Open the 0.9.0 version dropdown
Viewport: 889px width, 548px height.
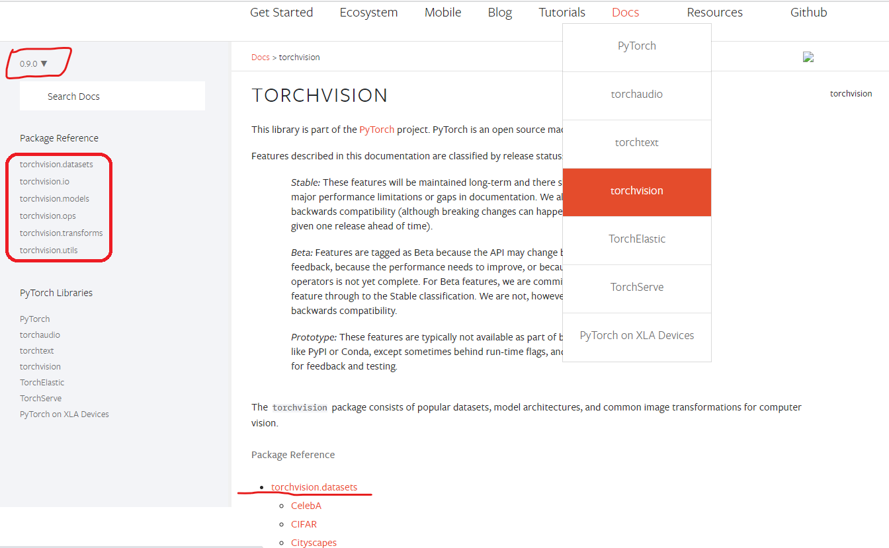(34, 63)
